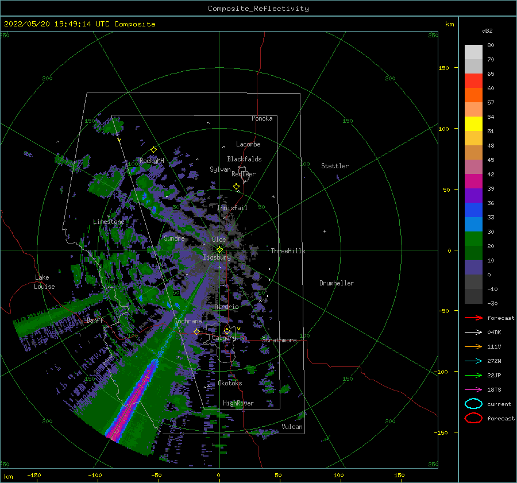Screen dimensions: 517x483
Task: Click the Sundre city label
Action: [x=174, y=238]
